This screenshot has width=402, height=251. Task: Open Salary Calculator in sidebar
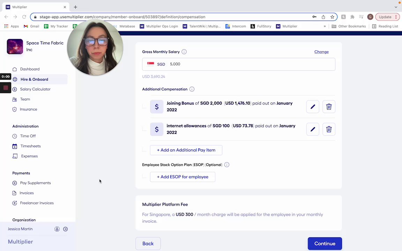35,89
